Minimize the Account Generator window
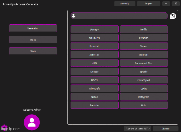Image resolution: width=181 pixels, height=132 pixels. pos(166,4)
